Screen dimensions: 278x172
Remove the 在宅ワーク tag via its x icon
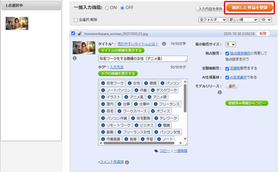coord(103,83)
